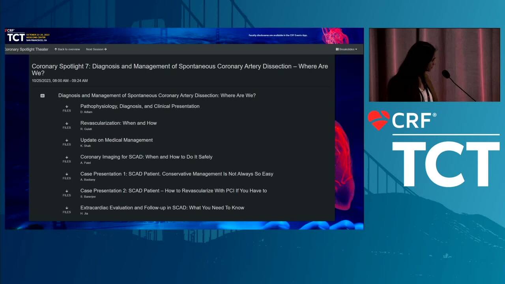Open Extracardiac Evaluation and Follow-up in SCAD talk

pyautogui.click(x=162, y=207)
